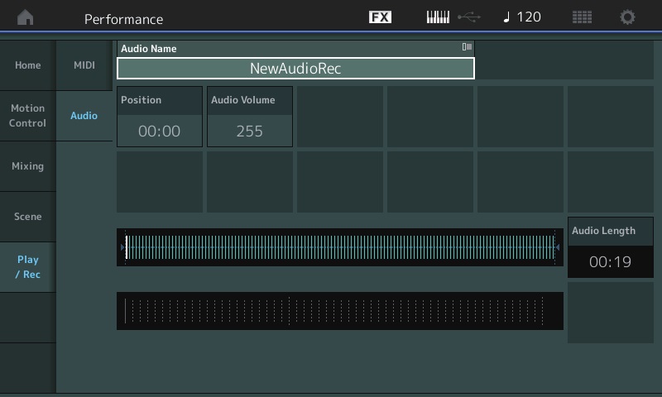Tap the Home icon in top bar
Viewport: 662px width, 397px height.
coord(26,17)
